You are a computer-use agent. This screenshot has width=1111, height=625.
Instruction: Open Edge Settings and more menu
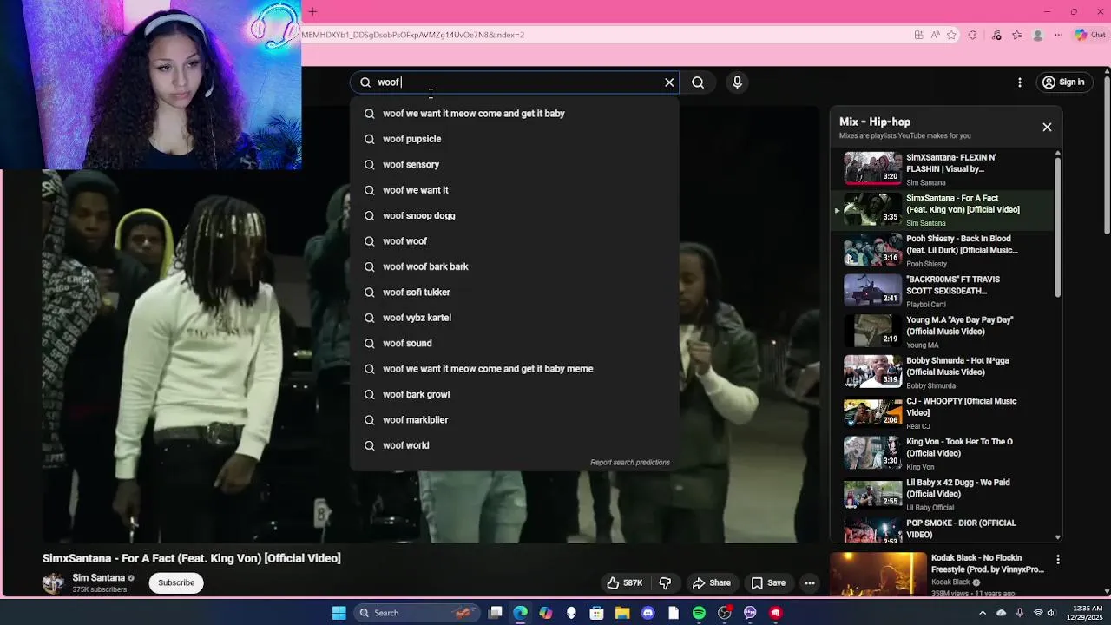(x=1058, y=35)
